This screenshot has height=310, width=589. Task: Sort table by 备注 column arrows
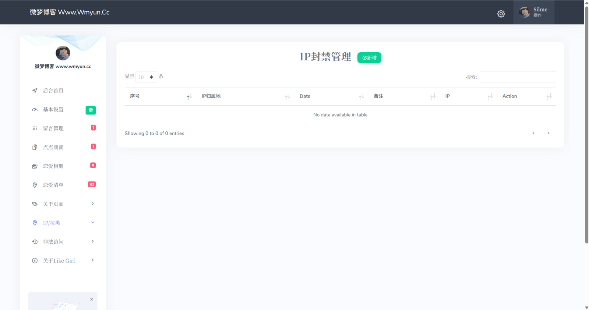click(433, 96)
